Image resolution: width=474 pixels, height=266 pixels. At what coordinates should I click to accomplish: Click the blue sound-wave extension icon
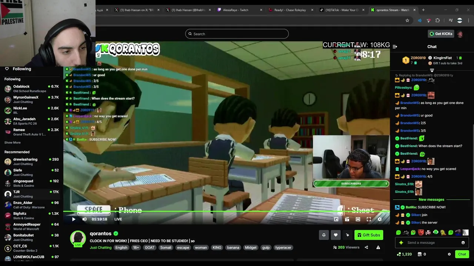point(420,20)
